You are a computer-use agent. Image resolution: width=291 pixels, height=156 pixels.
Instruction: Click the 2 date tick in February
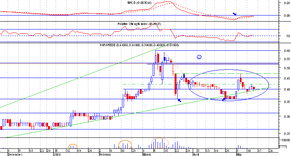click(100, 151)
